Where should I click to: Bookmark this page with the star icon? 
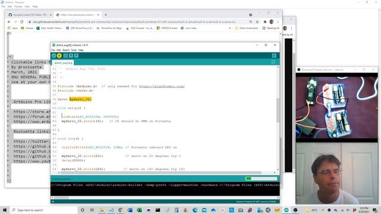coord(257,22)
